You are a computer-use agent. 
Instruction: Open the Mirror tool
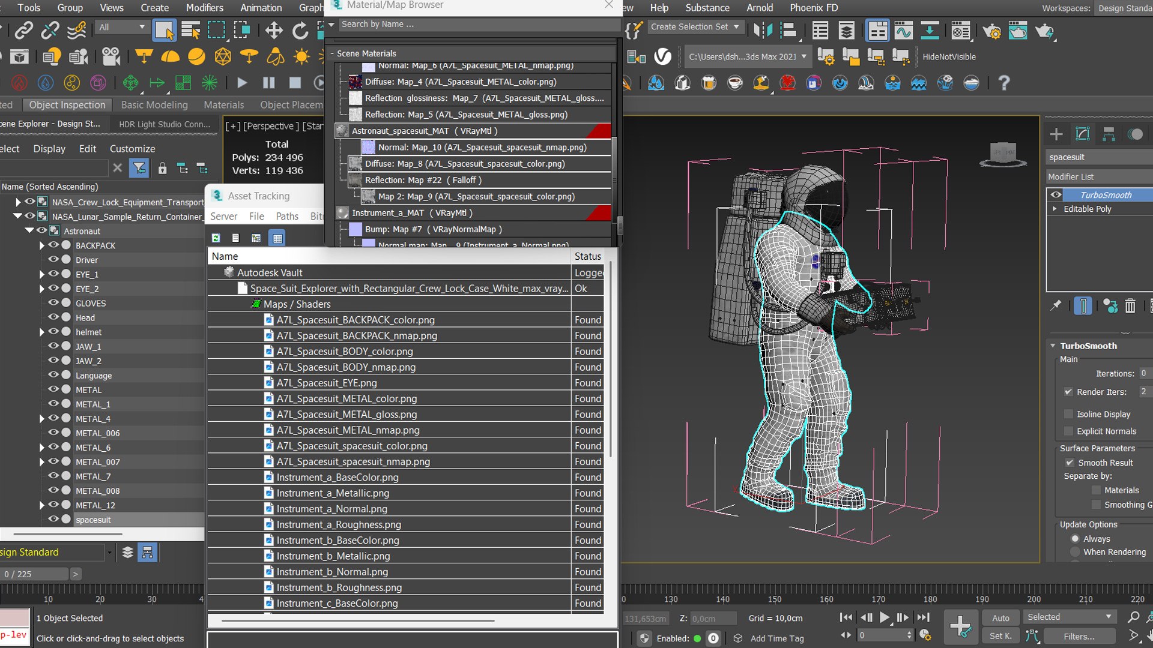(763, 30)
